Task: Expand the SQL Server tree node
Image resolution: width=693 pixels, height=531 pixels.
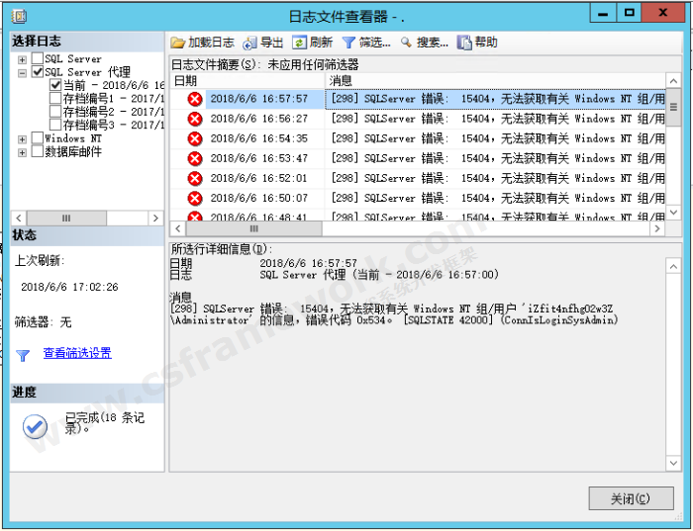Action: 22,59
